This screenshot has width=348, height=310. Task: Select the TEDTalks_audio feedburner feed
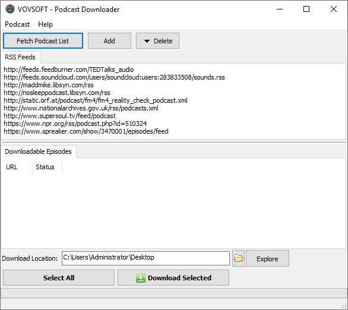click(69, 69)
